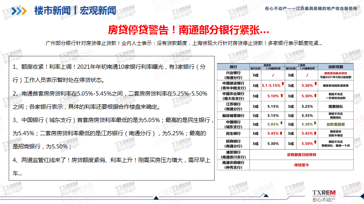364x204 pixels.
Task: Click the 5.1-5.15% rate value
Action: [271, 86]
